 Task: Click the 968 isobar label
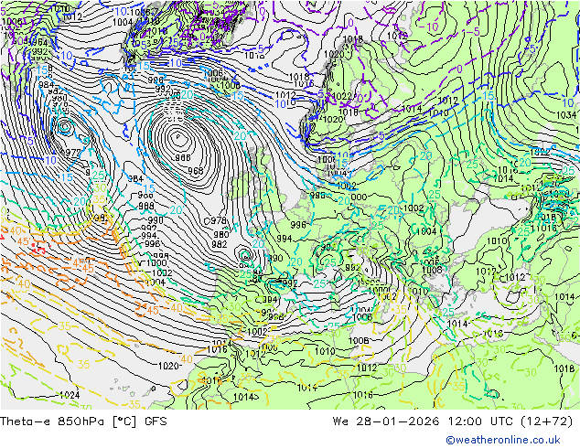pyautogui.click(x=195, y=170)
